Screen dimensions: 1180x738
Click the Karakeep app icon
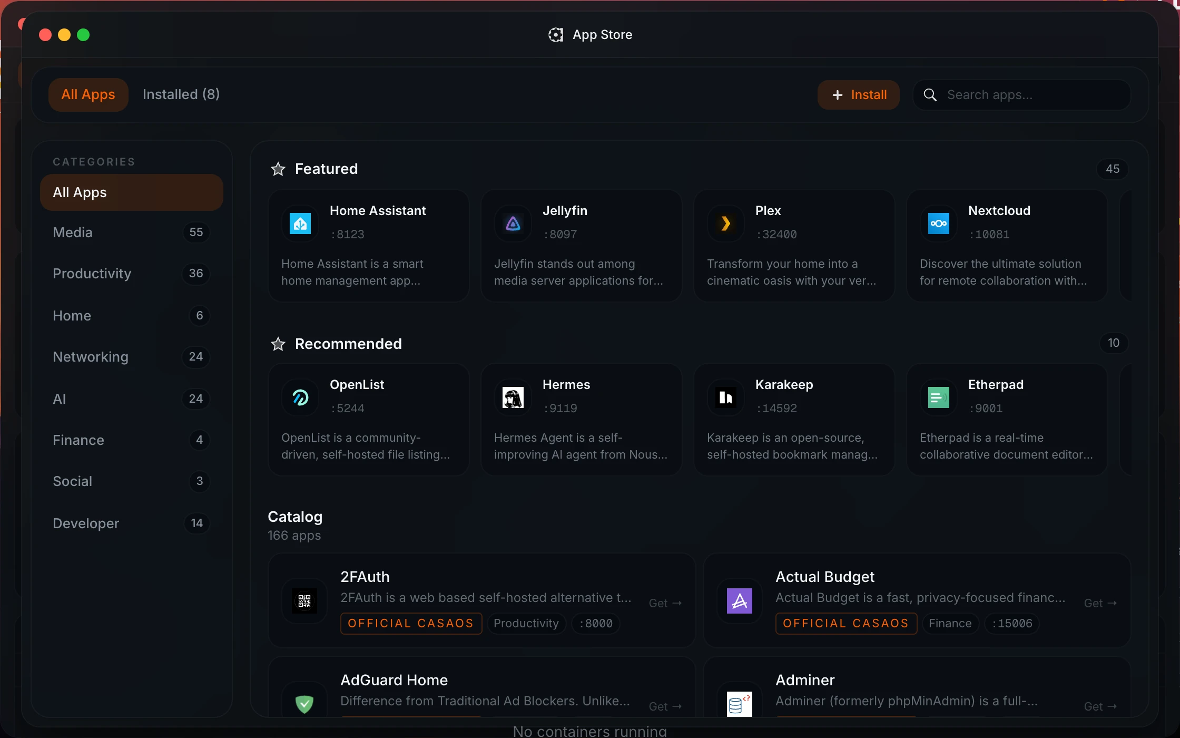click(726, 397)
